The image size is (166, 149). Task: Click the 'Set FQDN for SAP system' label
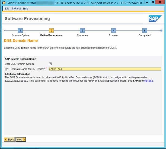19,64
